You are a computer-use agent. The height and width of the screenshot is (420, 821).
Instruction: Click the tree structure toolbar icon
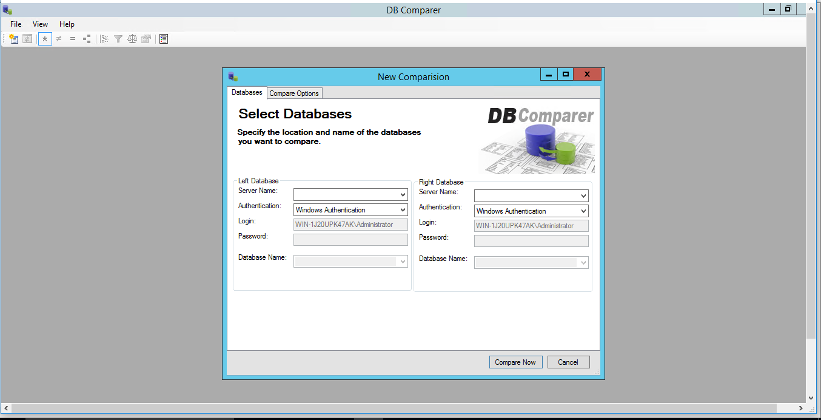(x=104, y=39)
